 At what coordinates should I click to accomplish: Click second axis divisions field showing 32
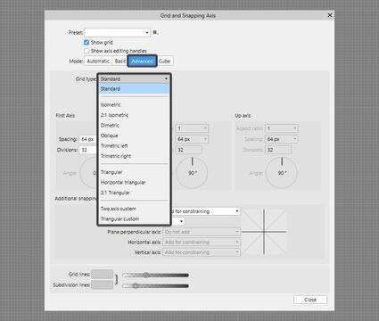coord(189,150)
